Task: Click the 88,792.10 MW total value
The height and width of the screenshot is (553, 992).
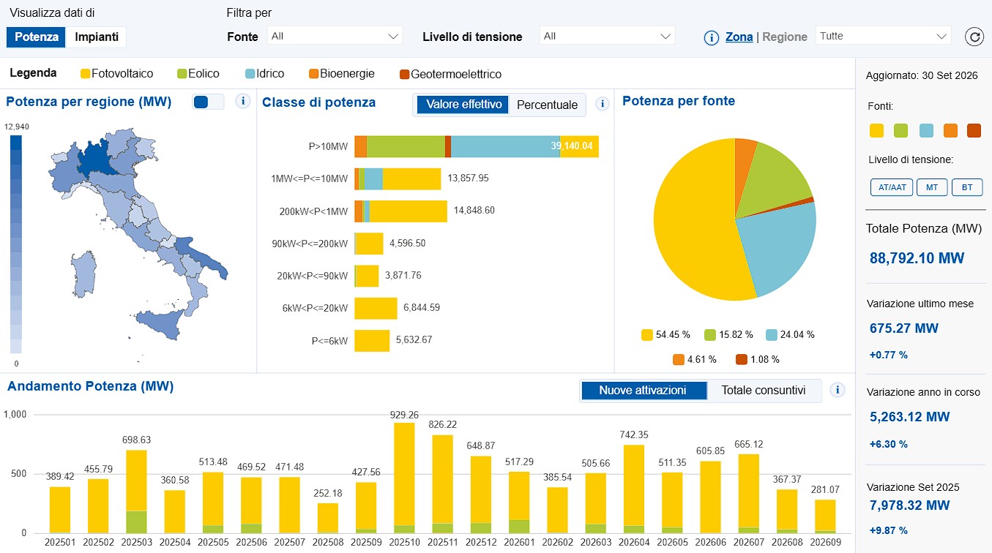Action: pyautogui.click(x=917, y=258)
